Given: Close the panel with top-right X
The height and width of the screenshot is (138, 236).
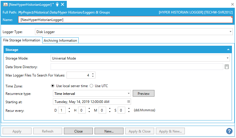Looking at the screenshot, I should pos(232,4).
